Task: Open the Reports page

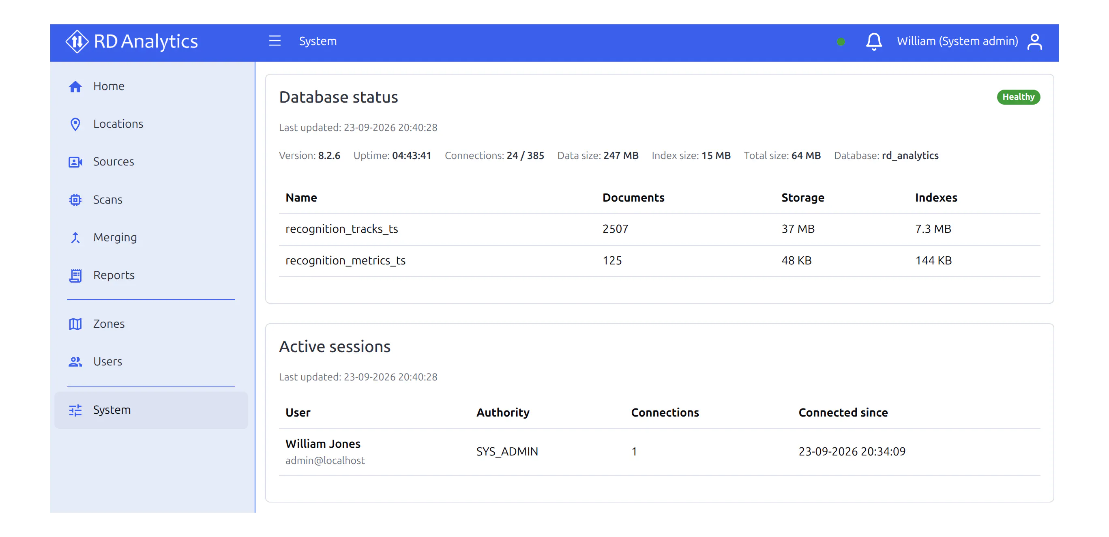Action: [151, 275]
